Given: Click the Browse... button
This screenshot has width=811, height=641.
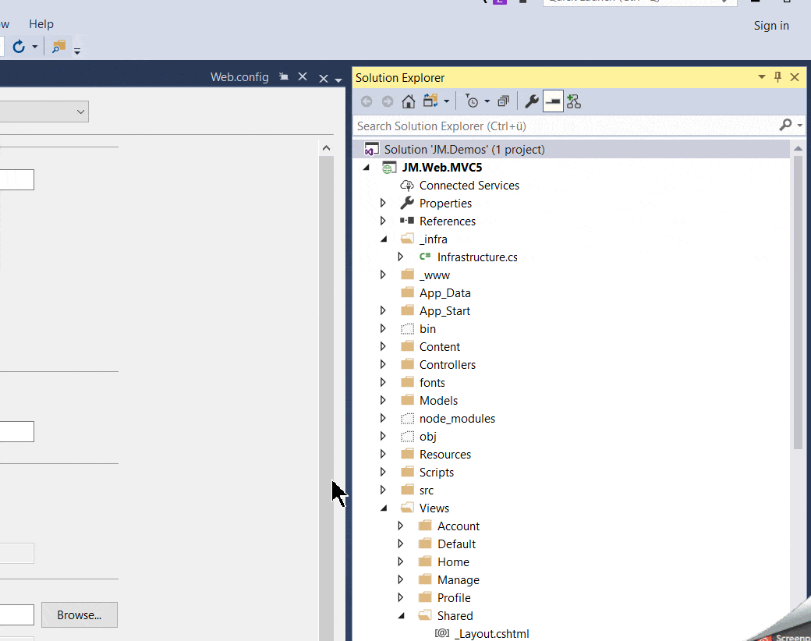Looking at the screenshot, I should click(x=79, y=614).
